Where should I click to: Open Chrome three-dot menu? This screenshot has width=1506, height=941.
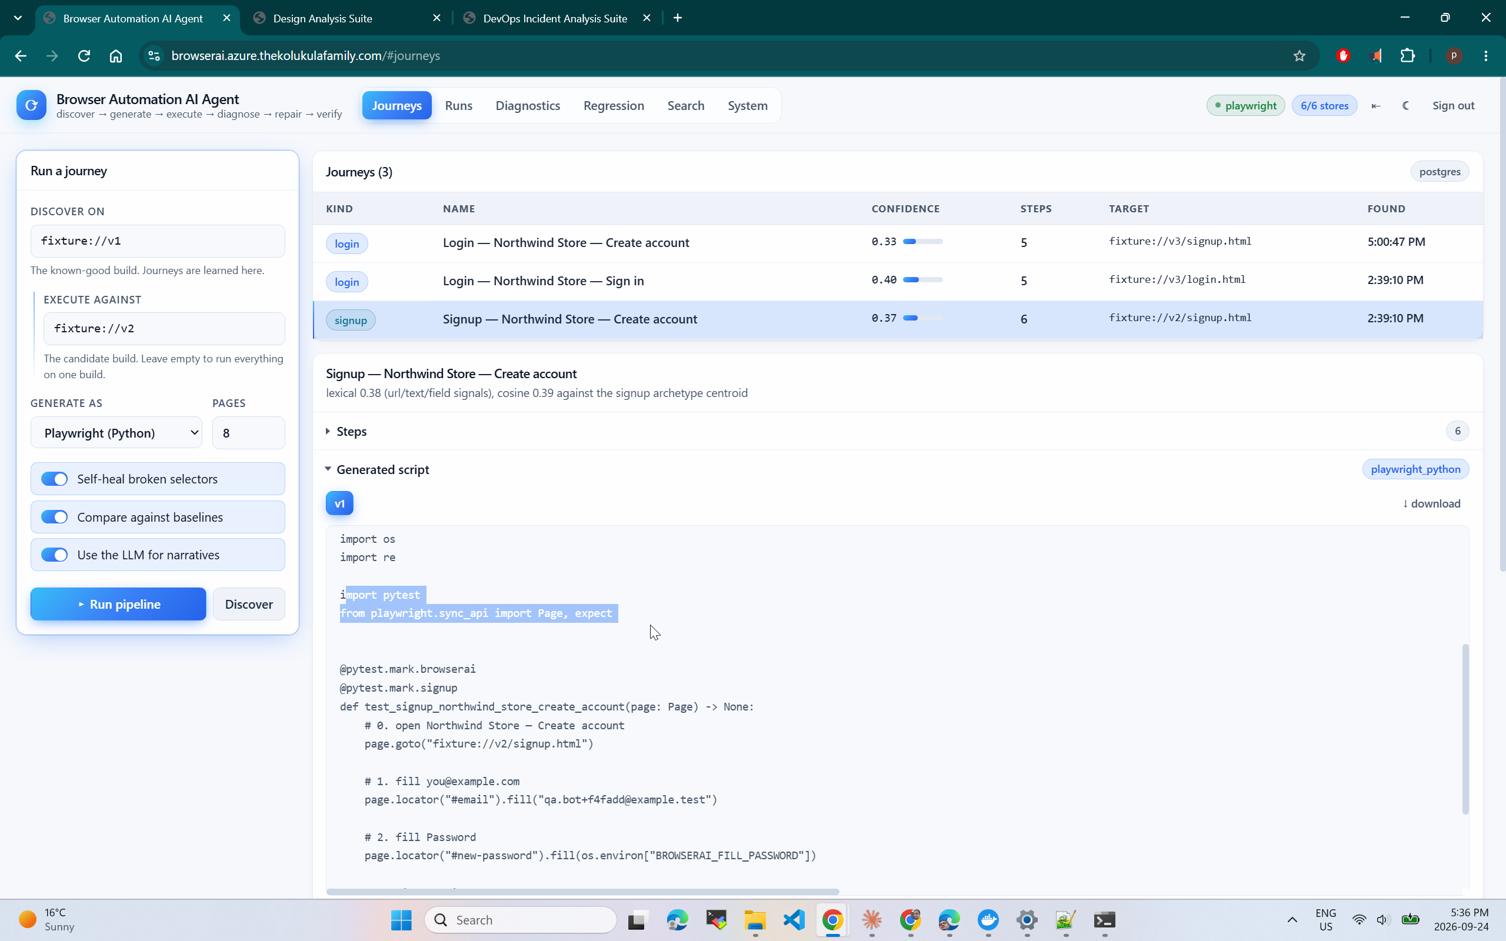point(1486,55)
